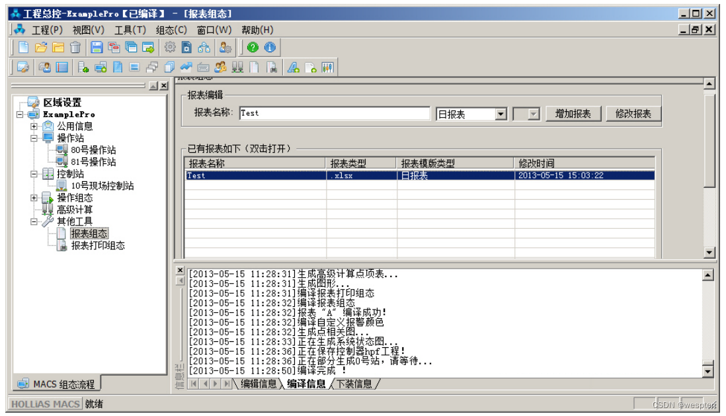Click the first-tab navigation arrow
The width and height of the screenshot is (726, 416).
[x=194, y=384]
